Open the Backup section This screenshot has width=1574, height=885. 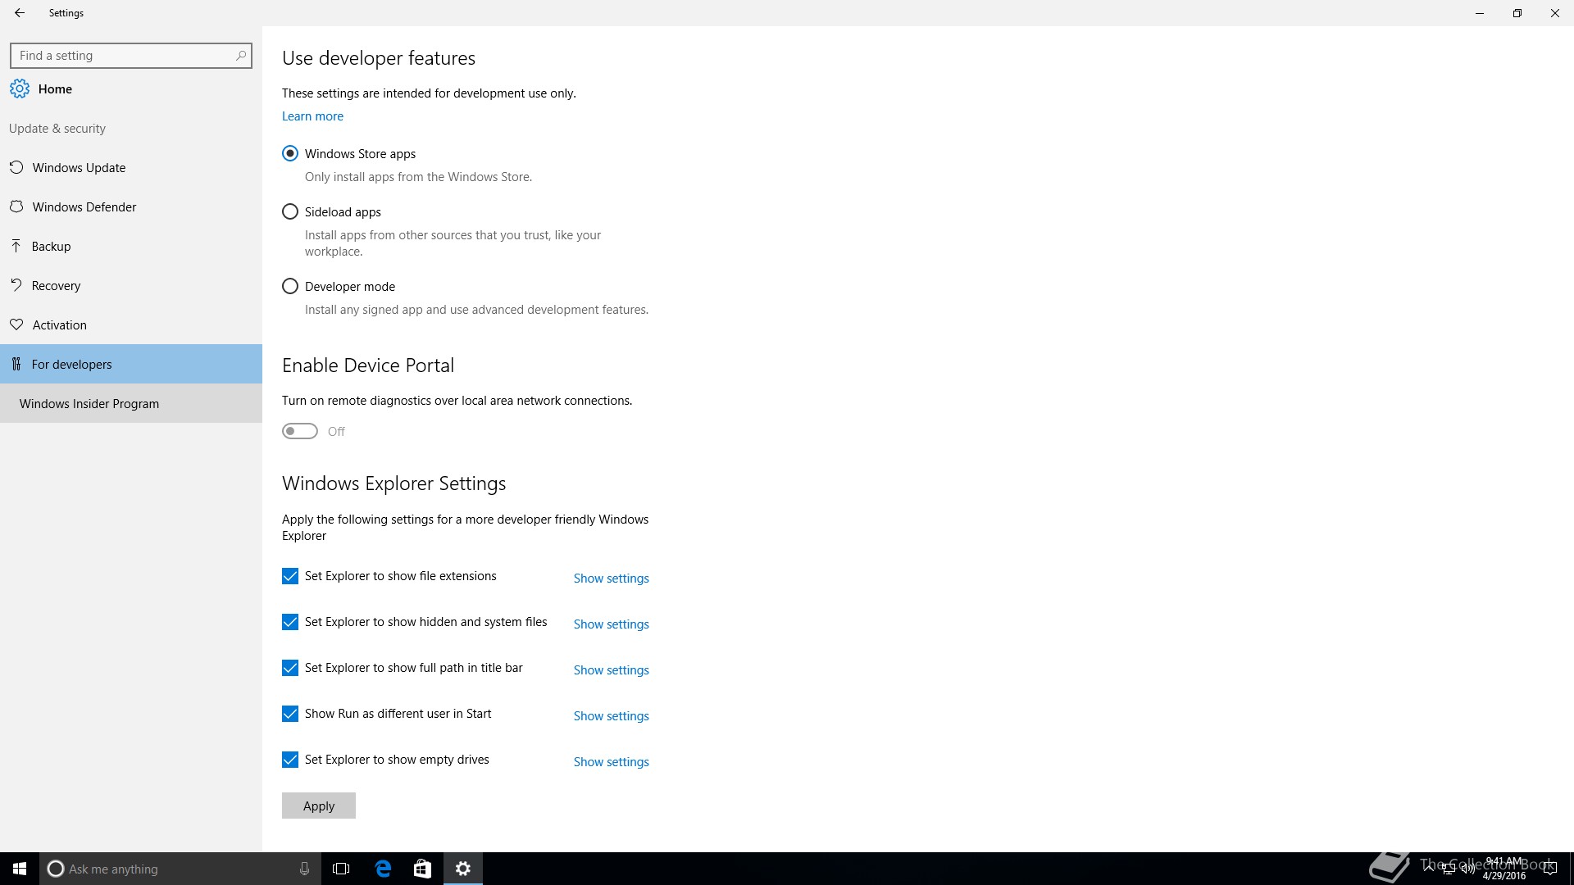point(131,246)
